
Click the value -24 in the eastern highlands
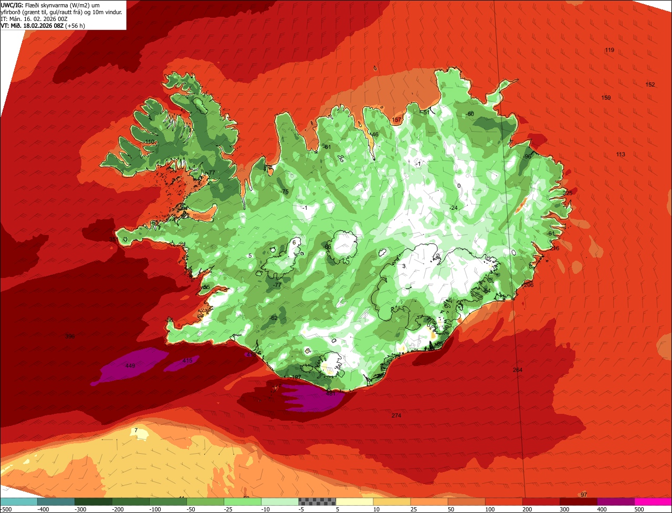(454, 208)
